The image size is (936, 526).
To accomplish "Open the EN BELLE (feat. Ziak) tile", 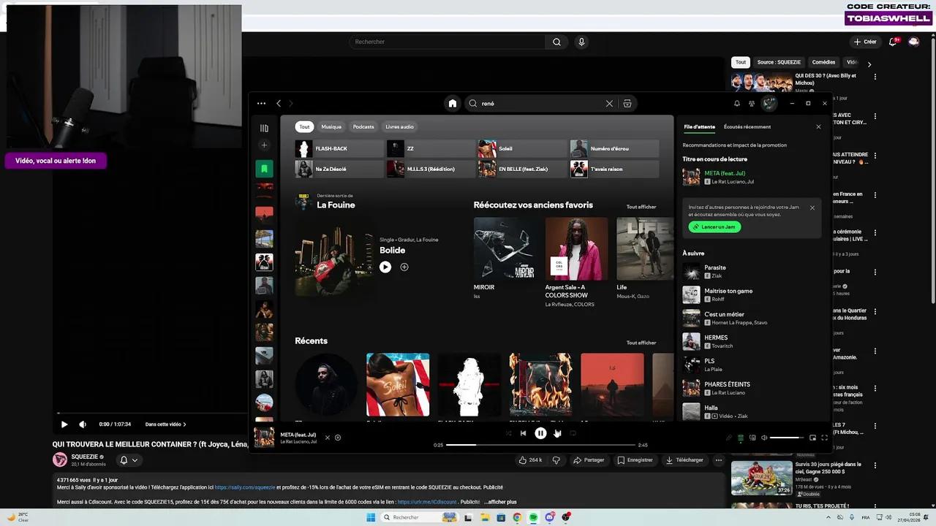I will pos(523,169).
